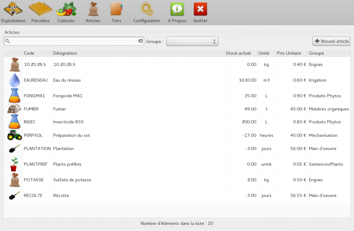Sort by the Désignation column header
The height and width of the screenshot is (231, 354).
tap(138, 53)
